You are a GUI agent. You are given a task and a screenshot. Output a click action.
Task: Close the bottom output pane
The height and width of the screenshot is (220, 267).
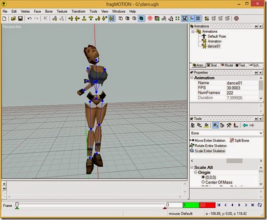click(x=4, y=184)
